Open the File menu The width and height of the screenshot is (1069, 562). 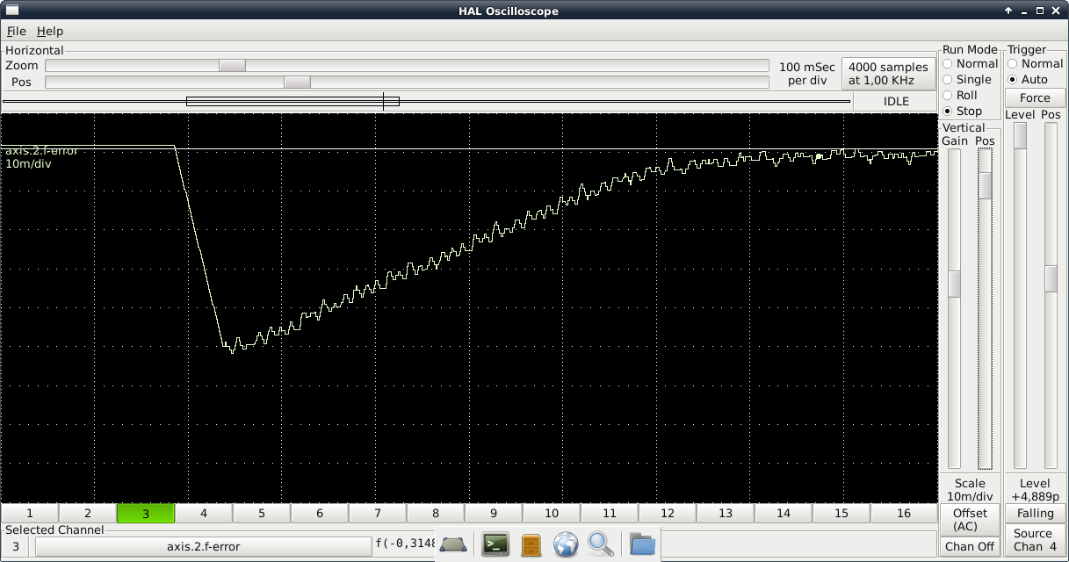click(x=16, y=31)
